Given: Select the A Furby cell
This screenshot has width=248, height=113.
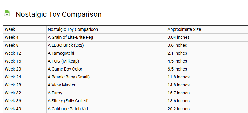Looking at the screenshot, I should click(106, 93).
